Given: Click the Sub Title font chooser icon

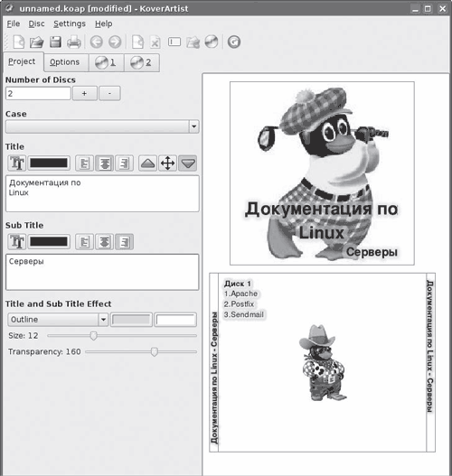Looking at the screenshot, I should [x=16, y=242].
